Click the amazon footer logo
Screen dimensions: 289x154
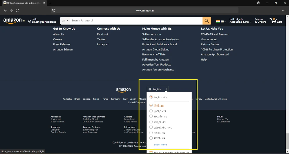123,90
